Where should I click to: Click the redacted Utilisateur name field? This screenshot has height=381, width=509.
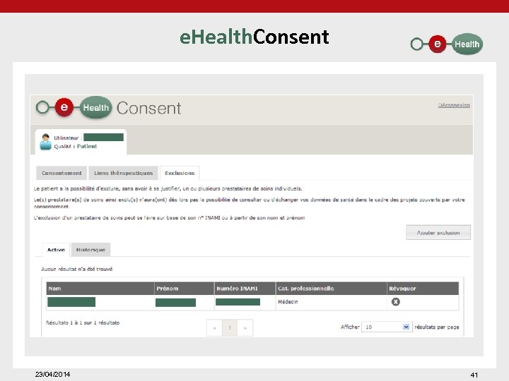tap(103, 138)
